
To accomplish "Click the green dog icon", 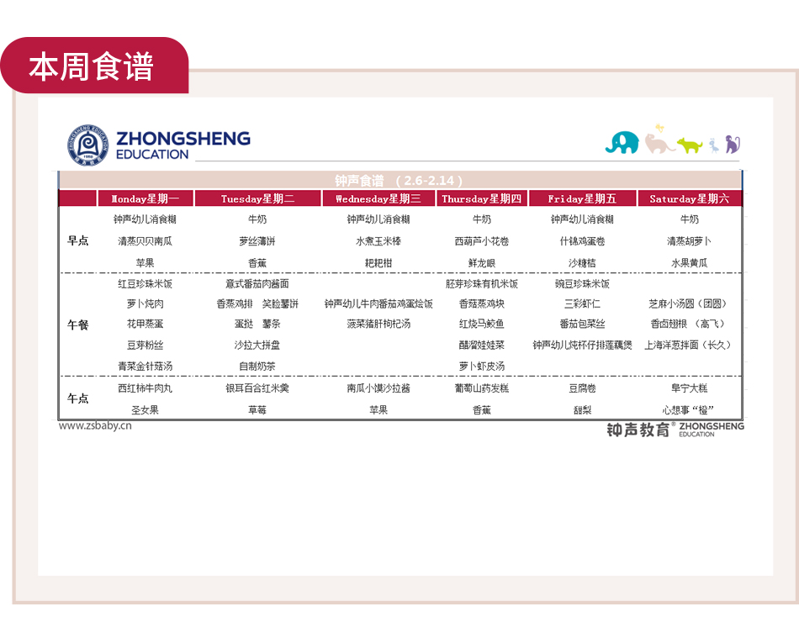I will pyautogui.click(x=690, y=145).
